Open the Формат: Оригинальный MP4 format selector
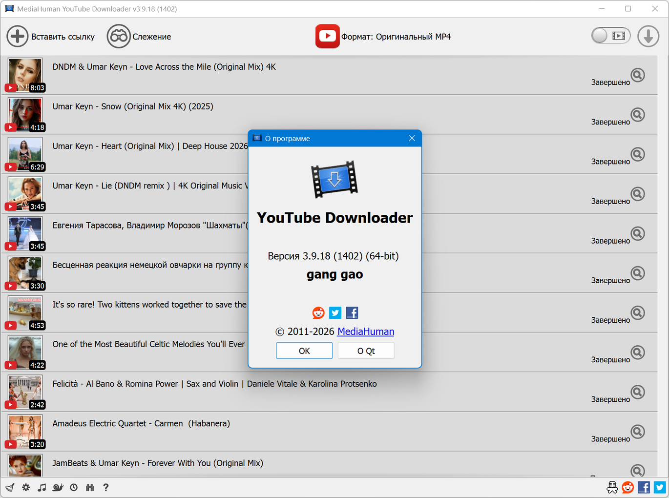The width and height of the screenshot is (669, 498). (x=383, y=37)
